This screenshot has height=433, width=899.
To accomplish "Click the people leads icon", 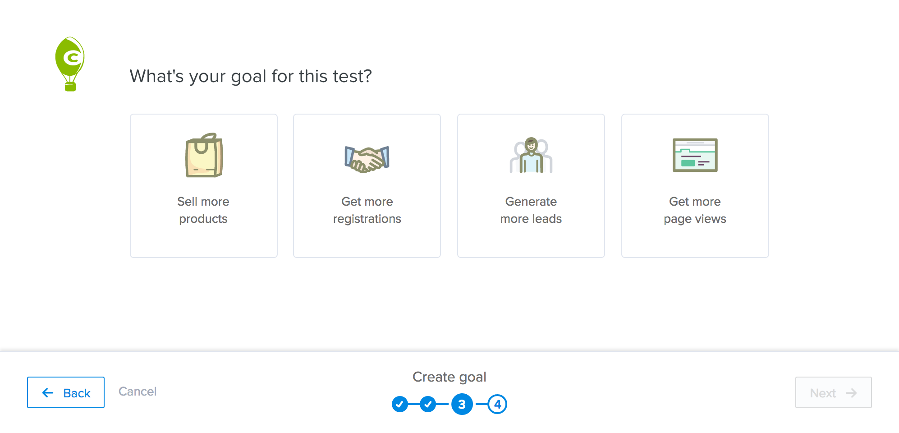I will 531,156.
